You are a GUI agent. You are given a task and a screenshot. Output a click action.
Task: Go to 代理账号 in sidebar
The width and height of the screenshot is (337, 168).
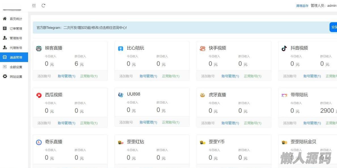(16, 48)
